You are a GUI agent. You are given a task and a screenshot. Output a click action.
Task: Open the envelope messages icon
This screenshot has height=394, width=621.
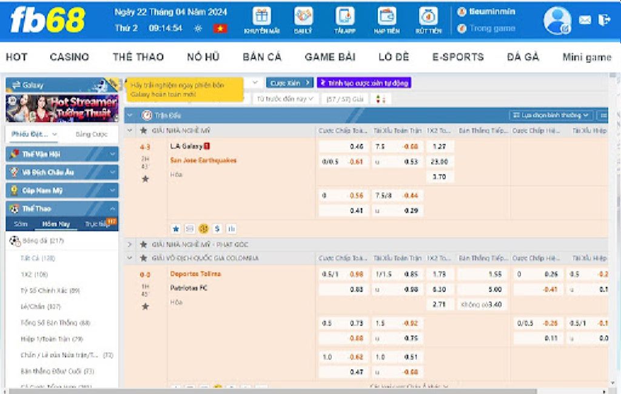pyautogui.click(x=585, y=20)
